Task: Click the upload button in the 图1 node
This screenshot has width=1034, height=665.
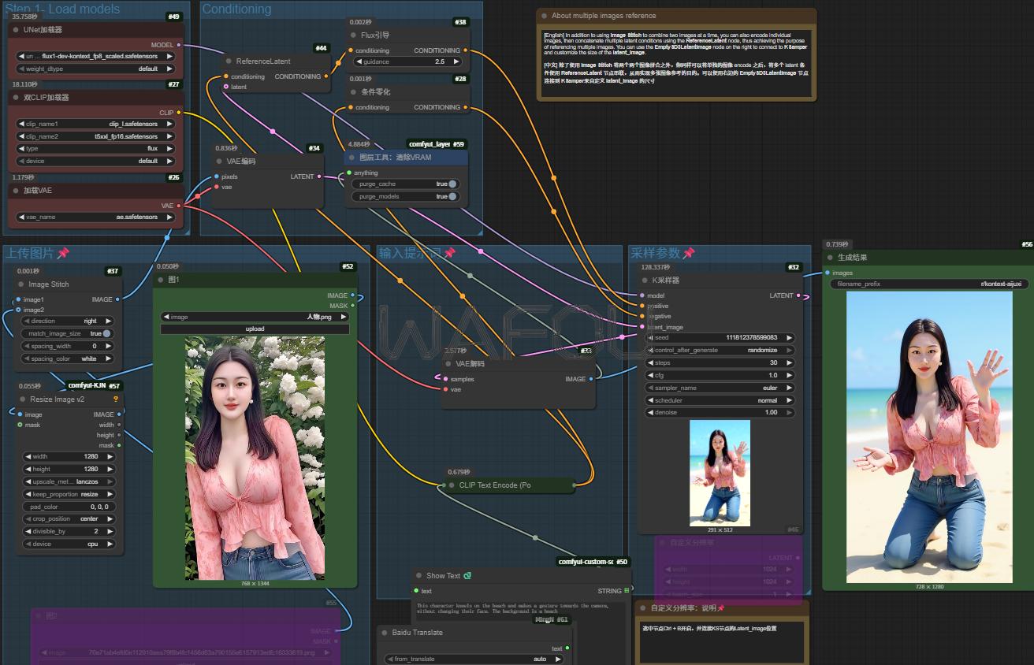Action: (x=255, y=329)
